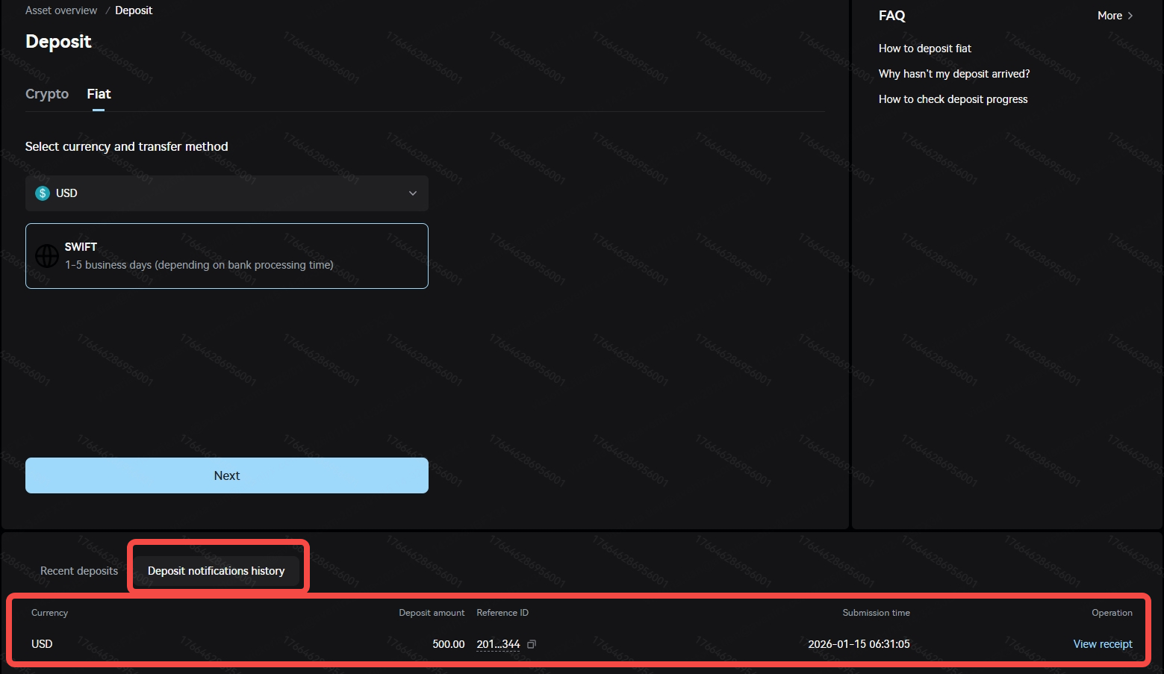Select the SWIFT transfer method option
This screenshot has width=1164, height=674.
point(226,256)
